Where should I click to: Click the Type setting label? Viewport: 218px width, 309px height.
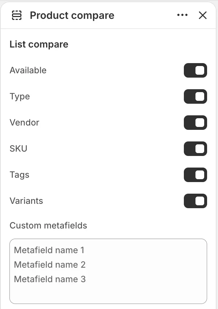pos(20,96)
